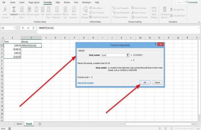Click macro recording icon in status bar

pos(9,129)
